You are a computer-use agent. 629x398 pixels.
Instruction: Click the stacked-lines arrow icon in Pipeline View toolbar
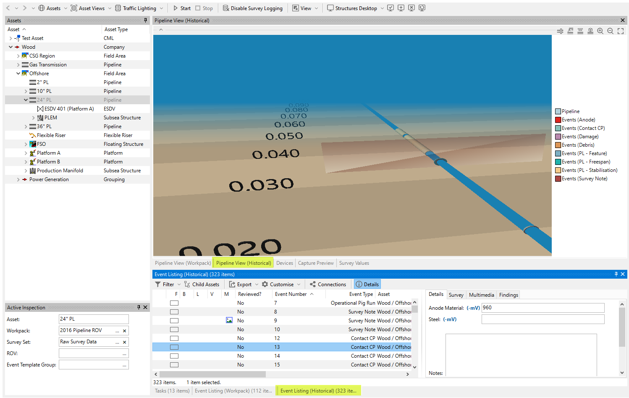[x=570, y=31]
